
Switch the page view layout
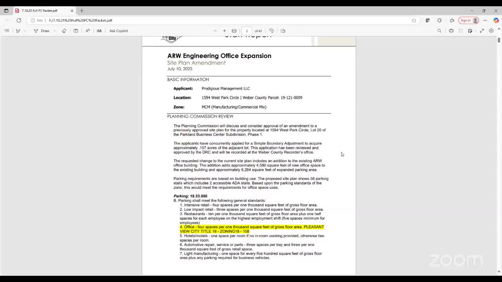[283, 31]
